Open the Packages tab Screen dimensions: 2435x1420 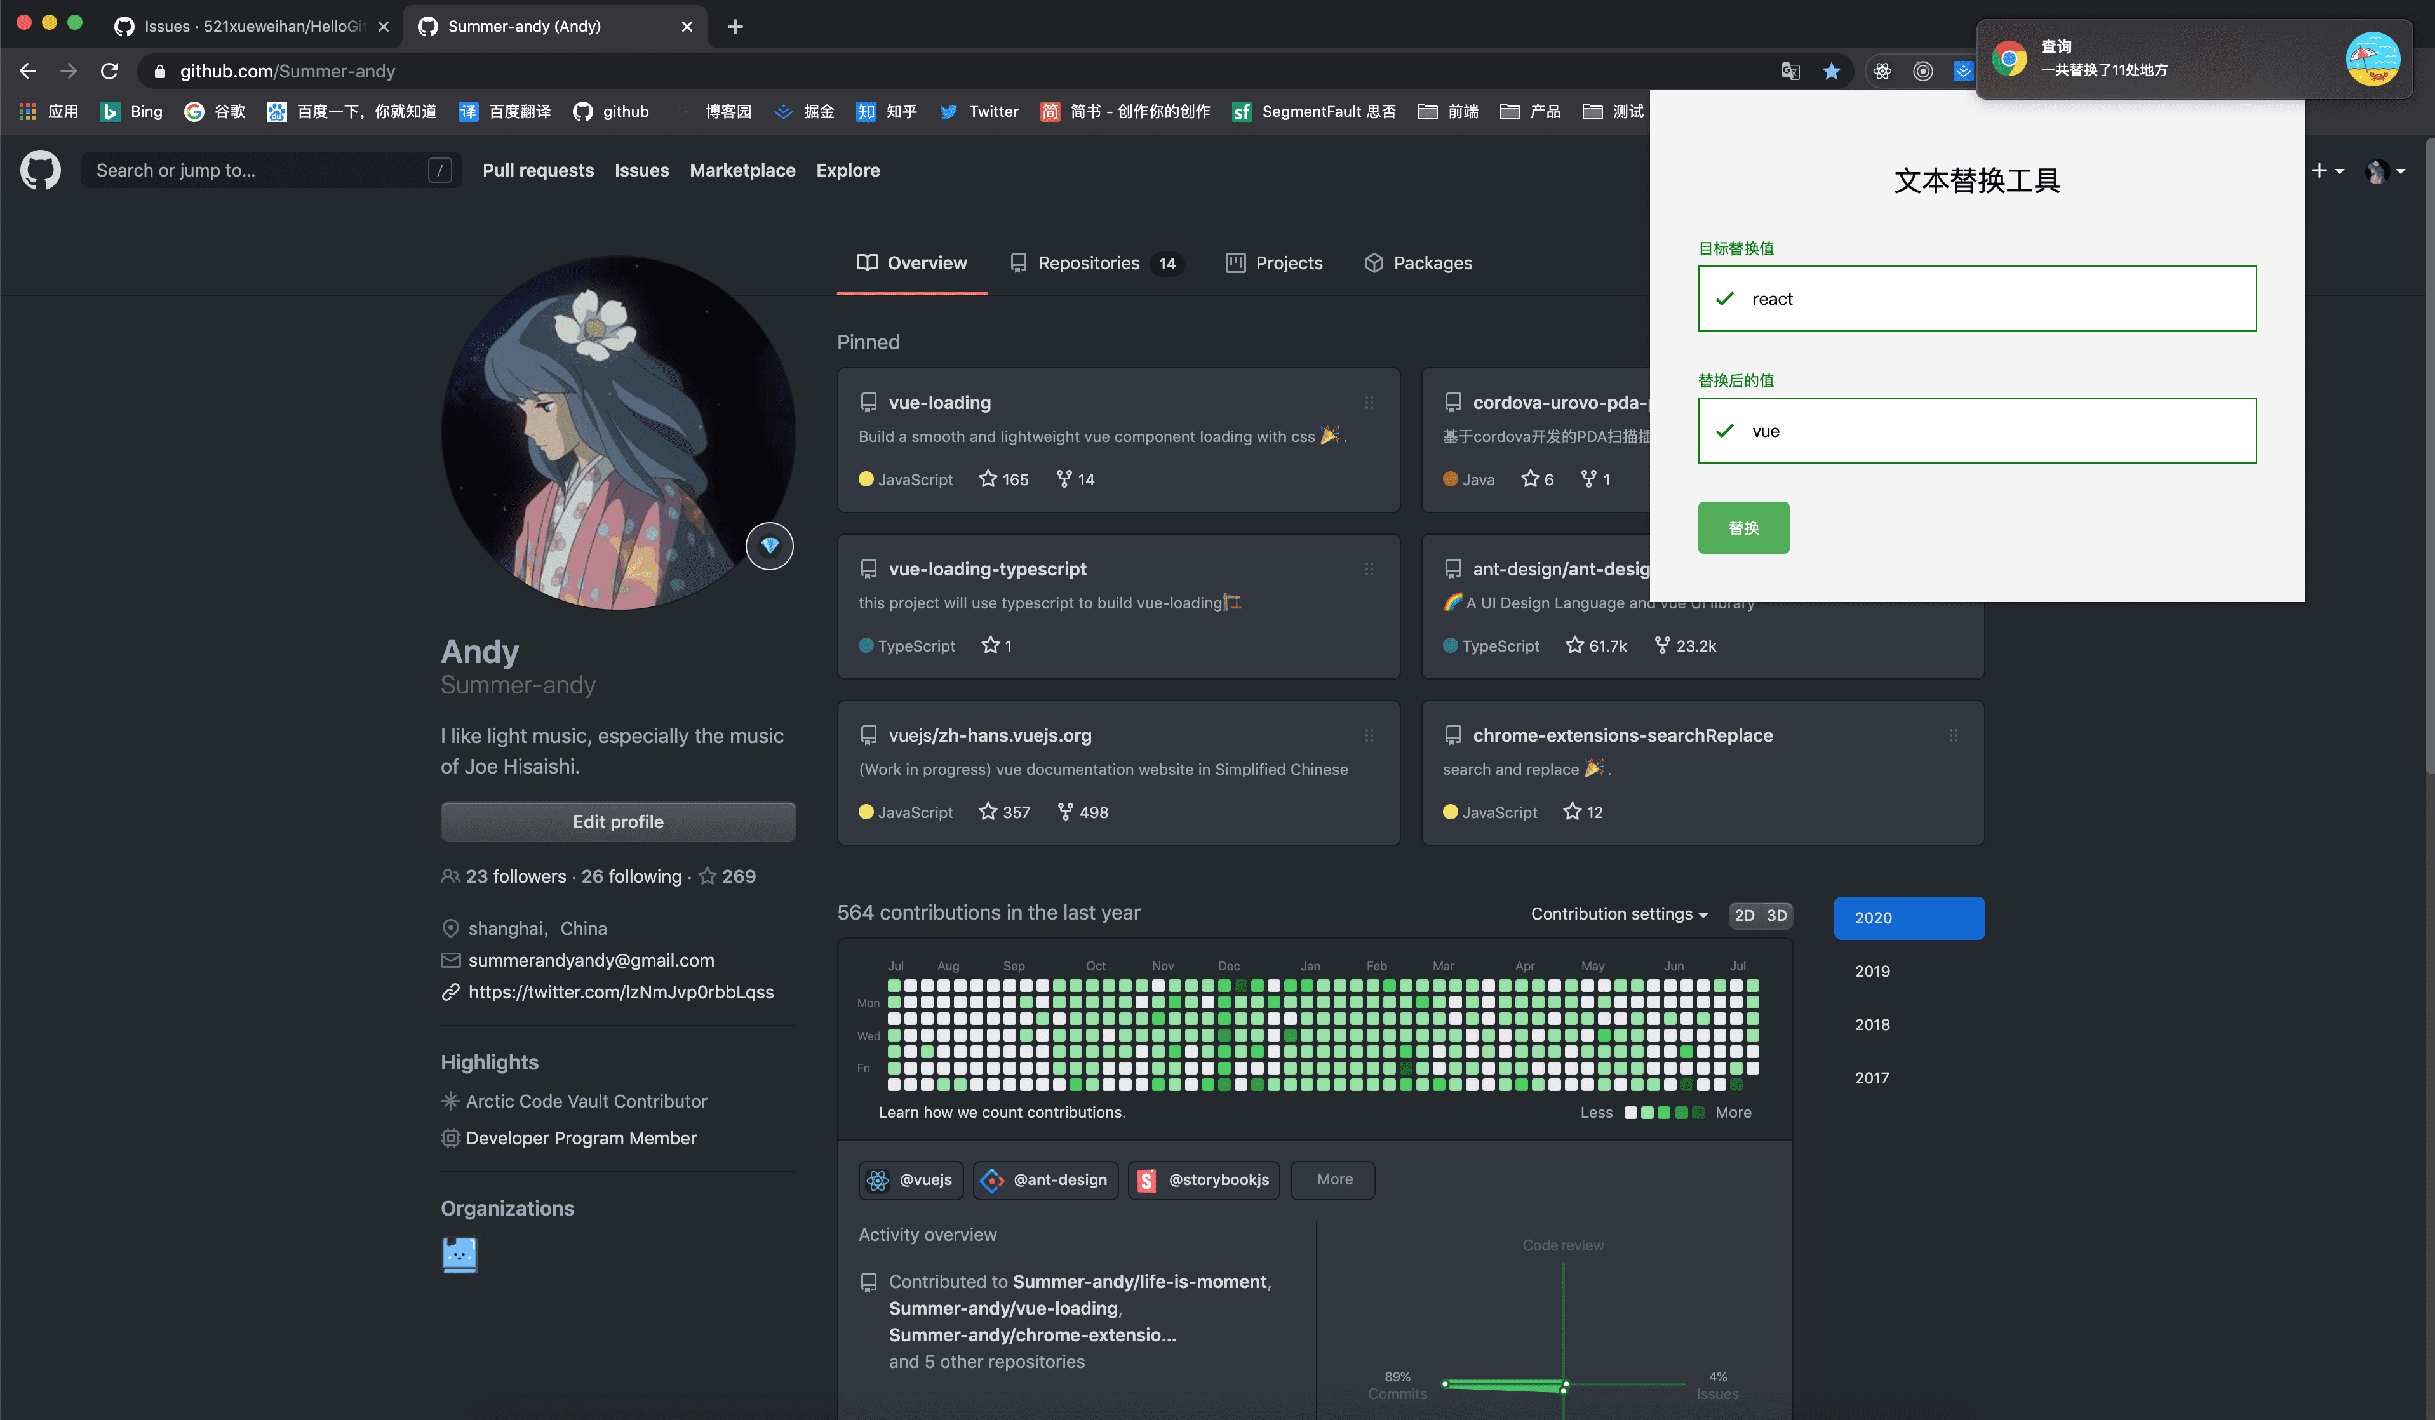pos(1418,263)
